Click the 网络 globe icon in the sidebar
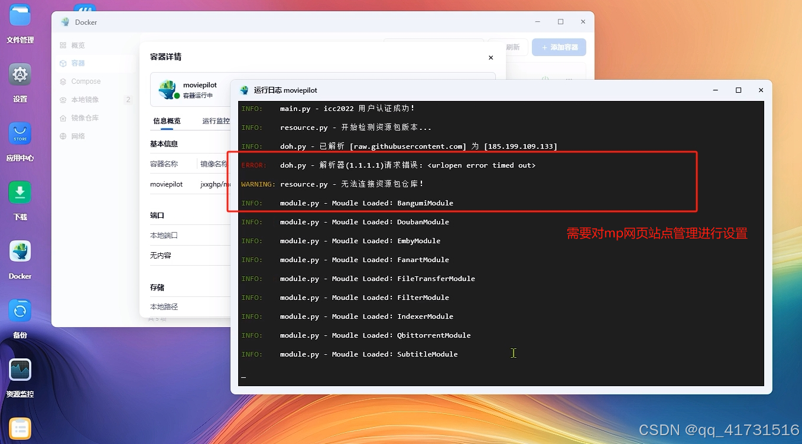This screenshot has width=802, height=444. point(63,136)
